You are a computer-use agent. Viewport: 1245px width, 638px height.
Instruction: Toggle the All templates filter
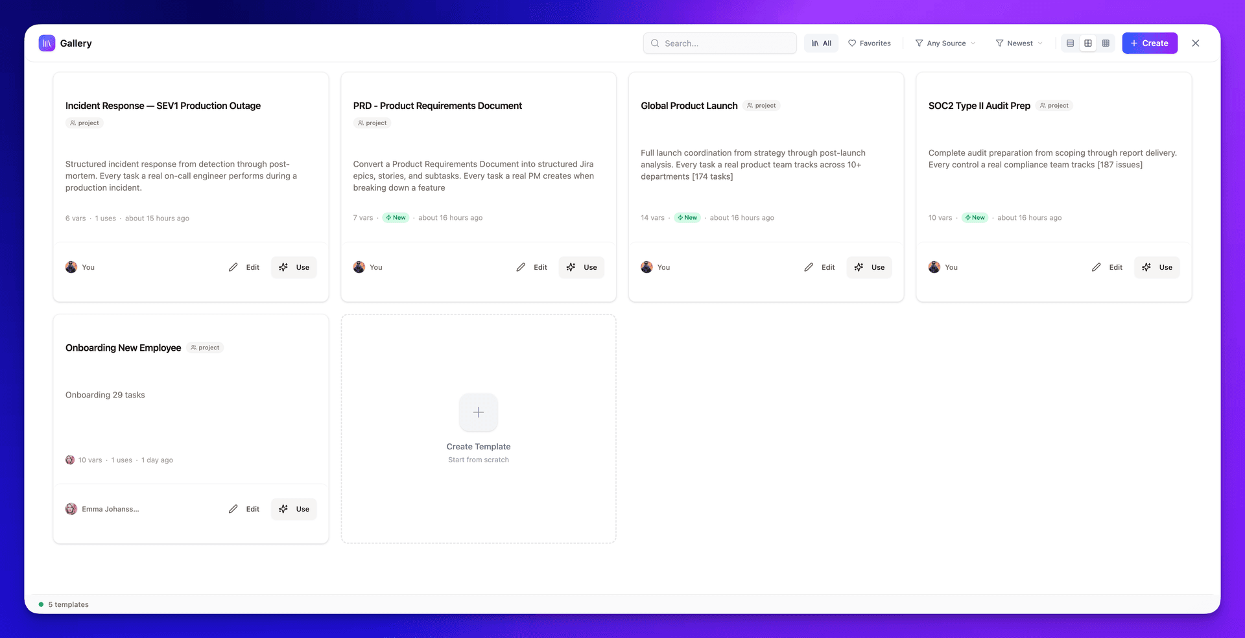click(821, 43)
